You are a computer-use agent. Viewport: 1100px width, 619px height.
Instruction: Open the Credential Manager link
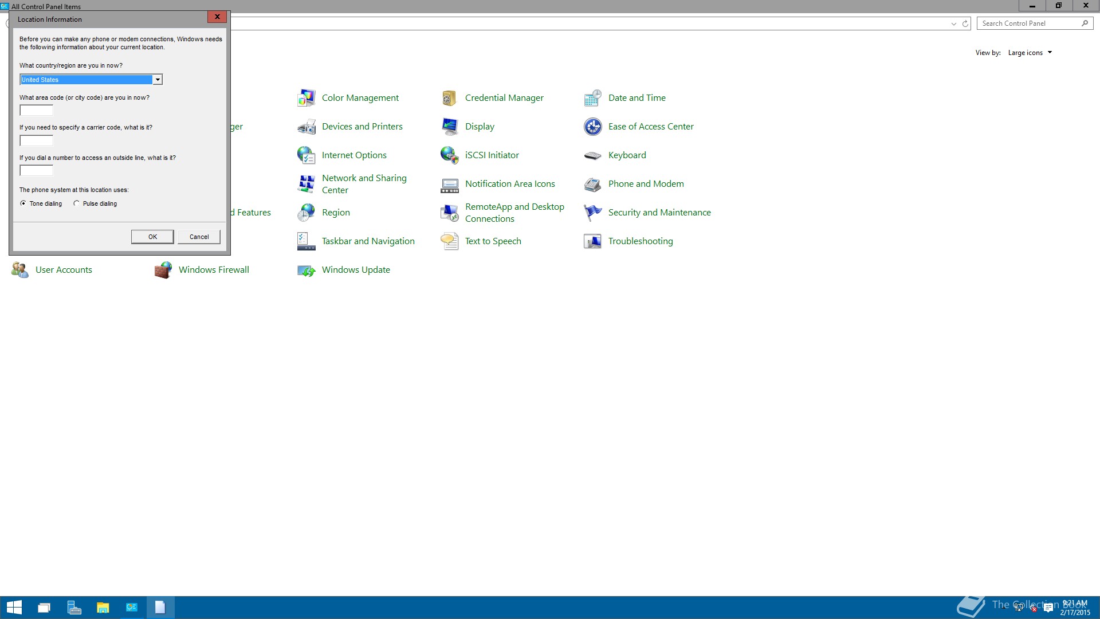pos(504,98)
